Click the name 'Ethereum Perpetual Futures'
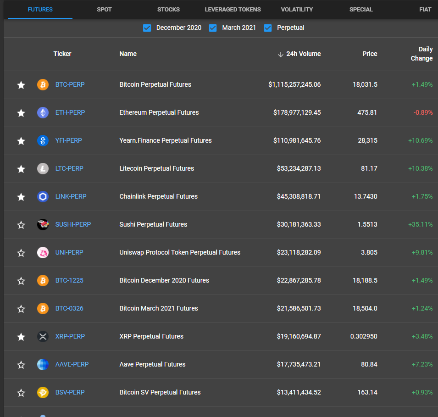The image size is (438, 417). pyautogui.click(x=159, y=112)
